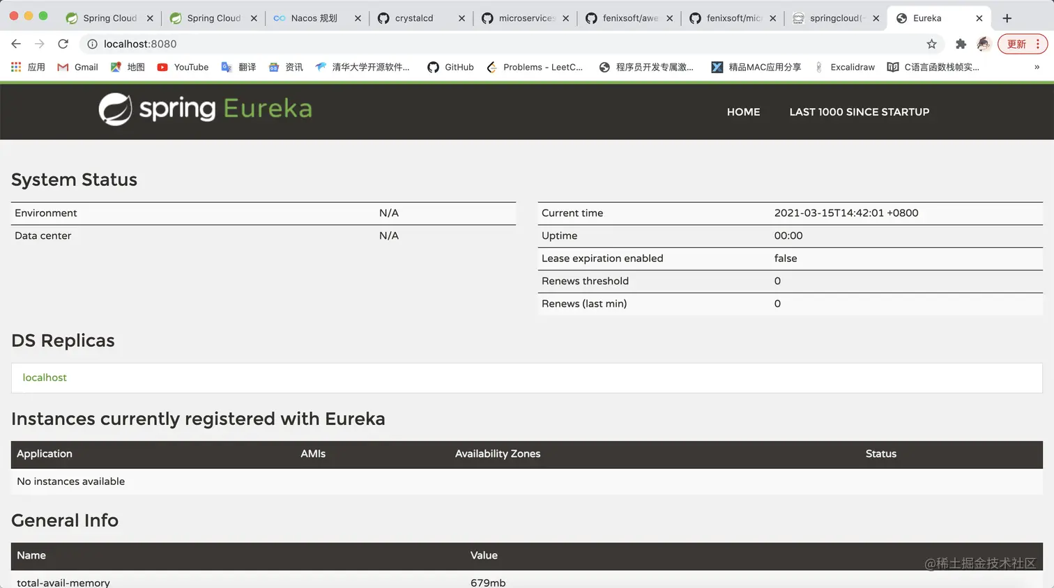View site information for localhost:8080

92,44
